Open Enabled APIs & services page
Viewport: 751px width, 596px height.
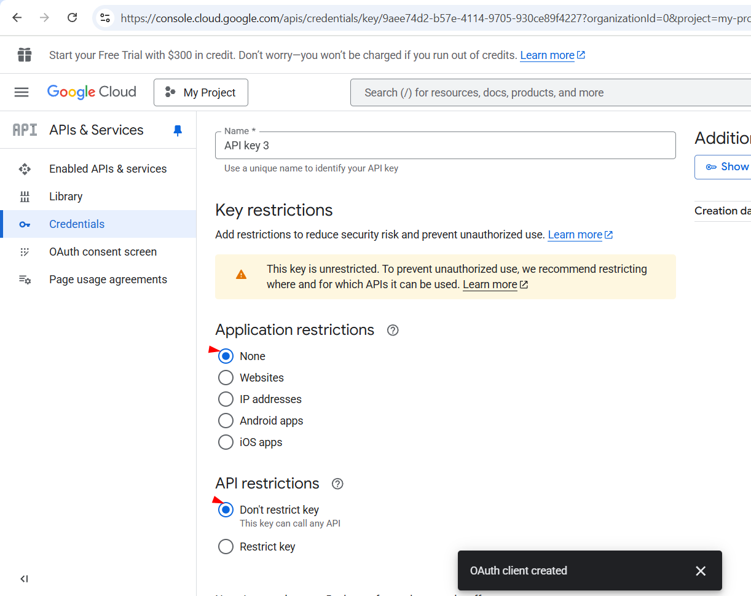click(x=108, y=169)
